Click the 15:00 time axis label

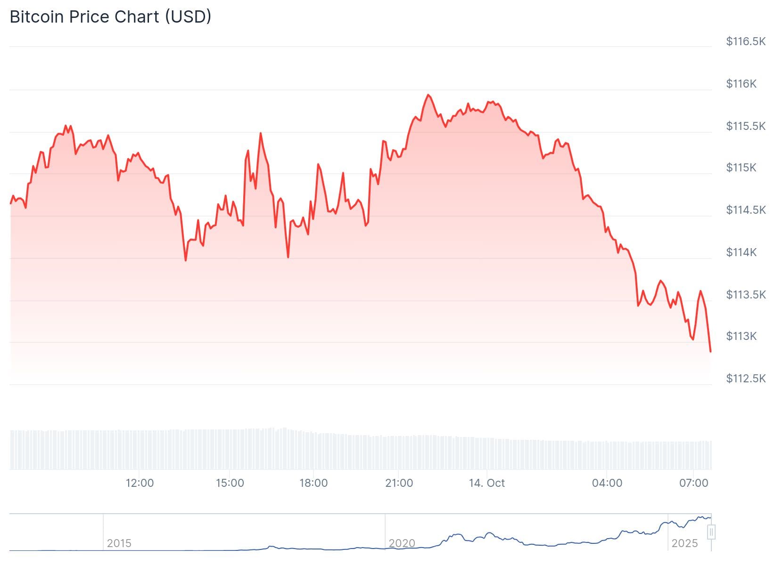(230, 483)
